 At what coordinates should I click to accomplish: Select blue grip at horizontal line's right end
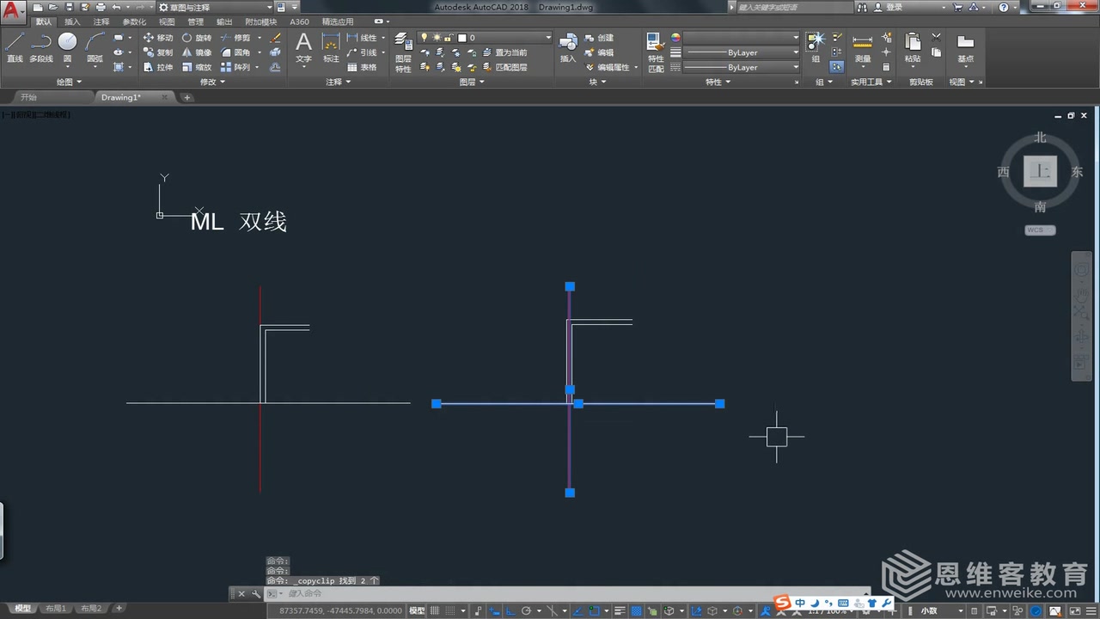[720, 403]
